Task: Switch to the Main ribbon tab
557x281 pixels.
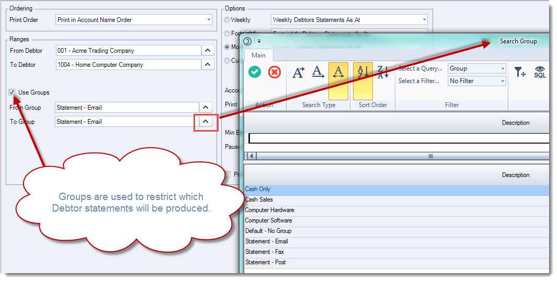Action: [x=258, y=55]
